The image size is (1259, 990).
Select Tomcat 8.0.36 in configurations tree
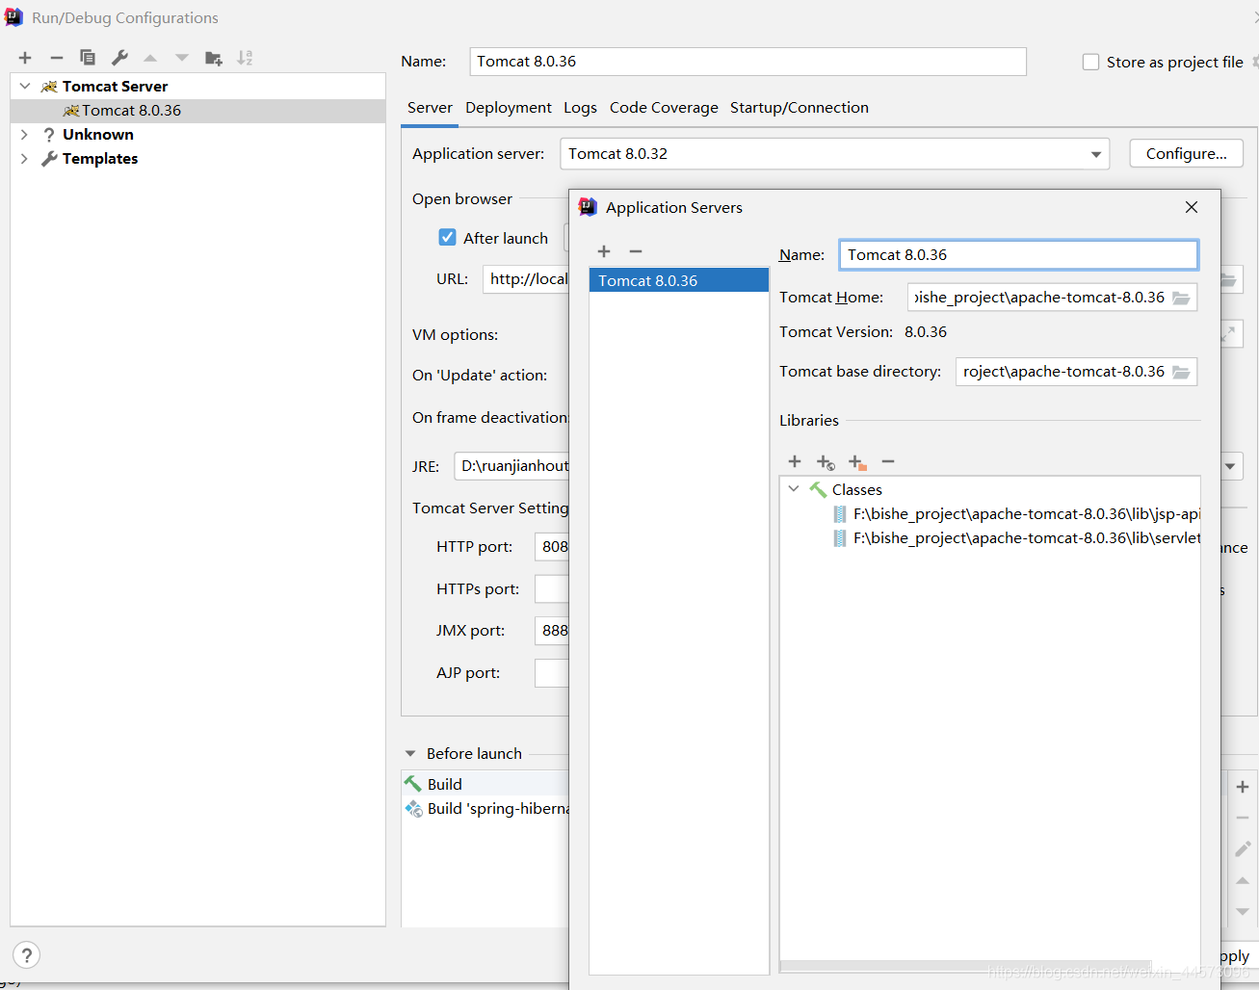coord(197,111)
